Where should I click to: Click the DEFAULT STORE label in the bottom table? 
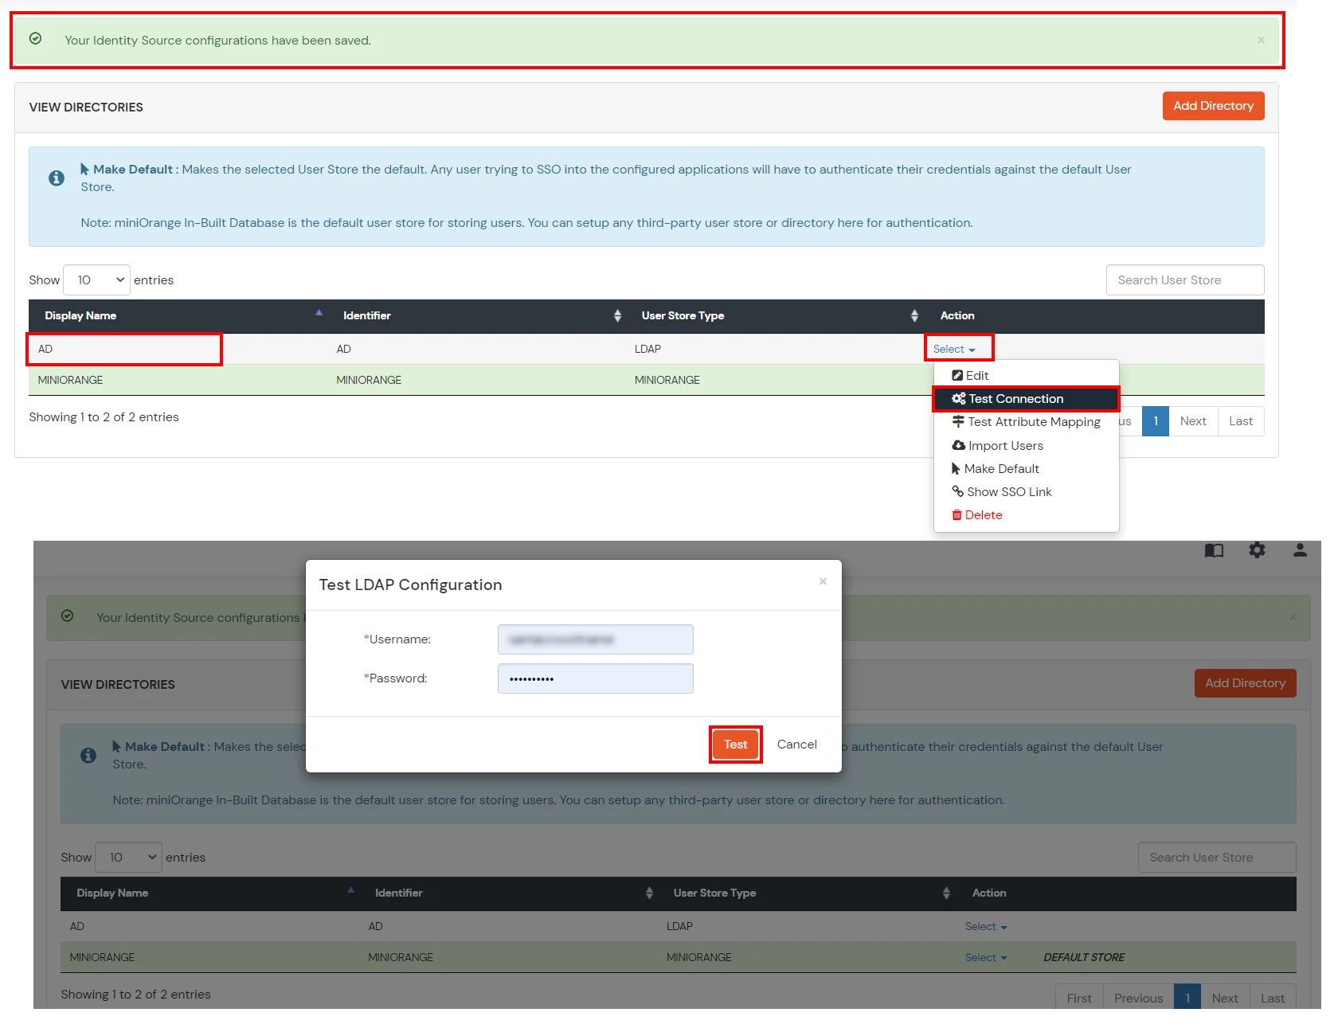pos(1084,958)
